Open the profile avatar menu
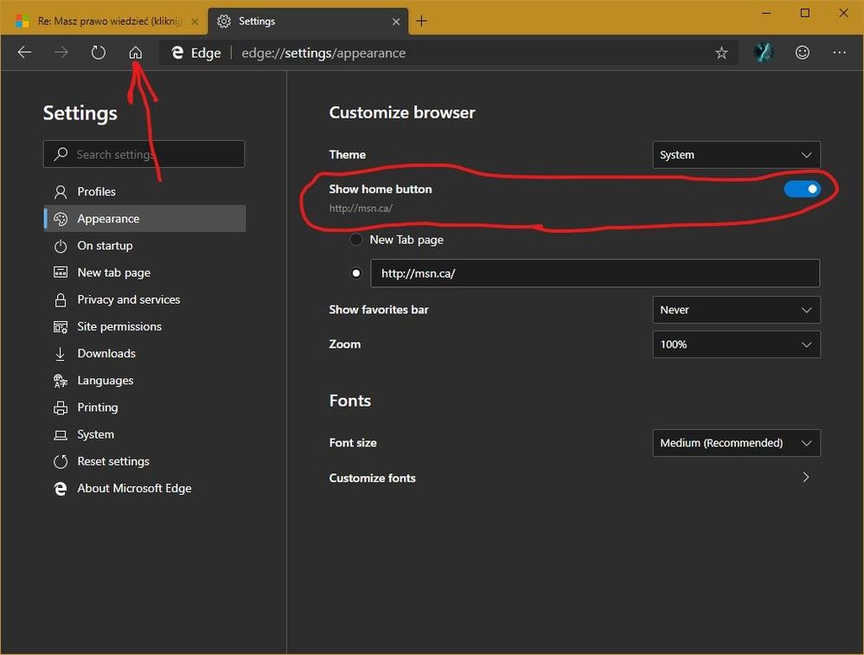 coord(763,53)
